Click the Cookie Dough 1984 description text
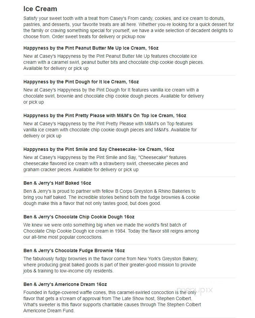 coord(111,231)
